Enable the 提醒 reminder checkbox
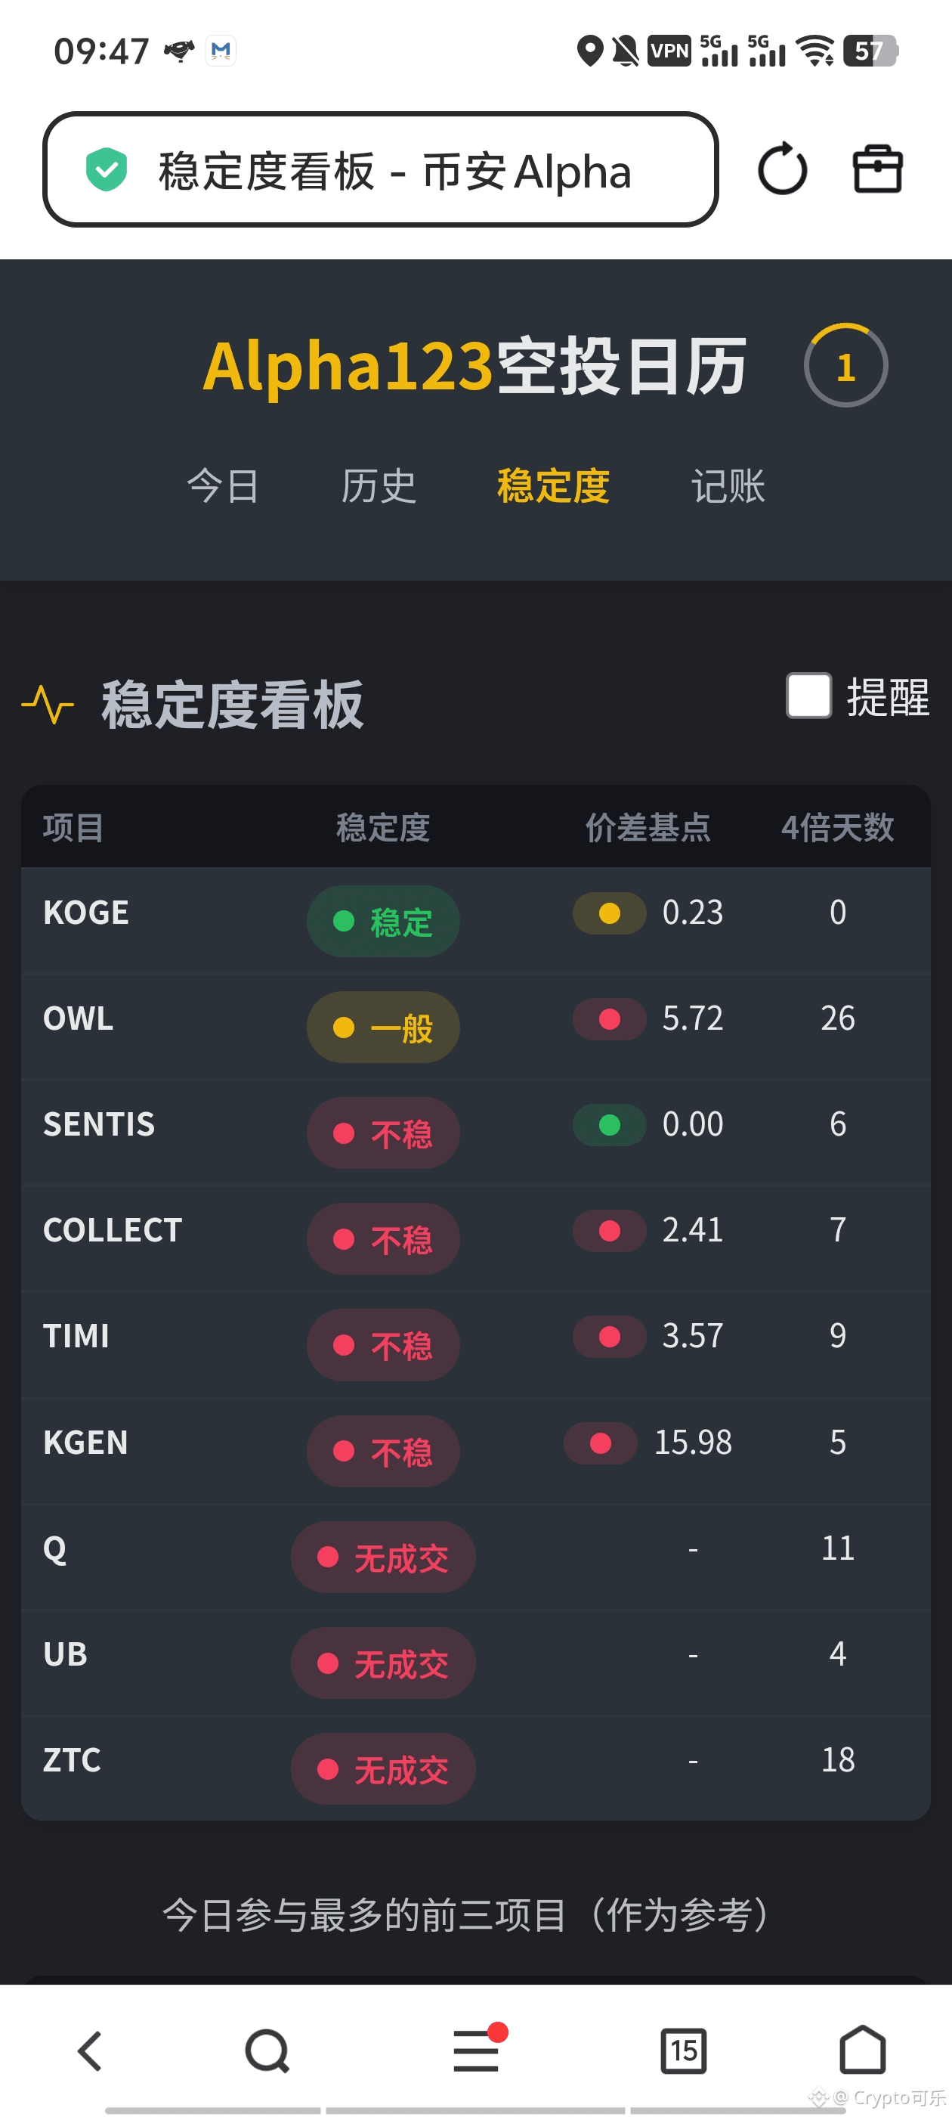Screen dimensions: 952x2117 coord(808,696)
